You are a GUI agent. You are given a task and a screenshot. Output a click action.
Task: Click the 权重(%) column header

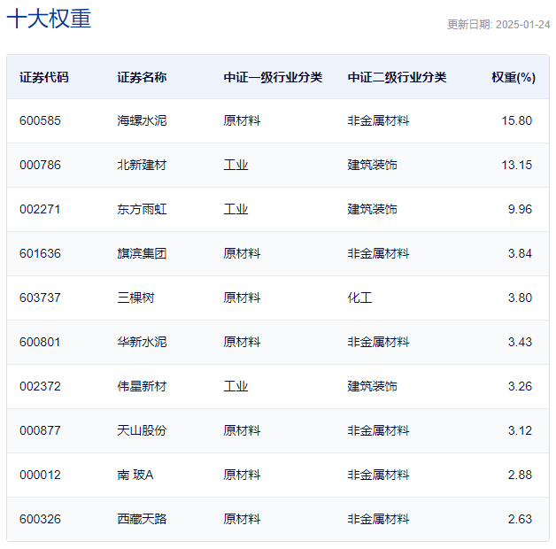tap(514, 77)
